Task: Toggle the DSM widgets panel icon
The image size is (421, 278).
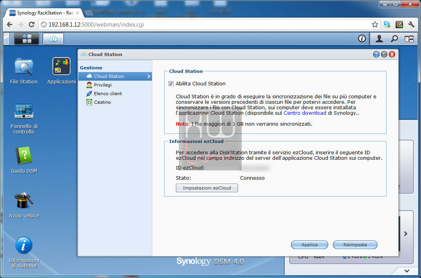Action: (x=409, y=39)
